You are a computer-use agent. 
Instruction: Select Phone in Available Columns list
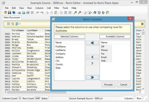[104, 50]
